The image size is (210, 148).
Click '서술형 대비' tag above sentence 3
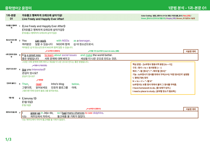pos(191,52)
